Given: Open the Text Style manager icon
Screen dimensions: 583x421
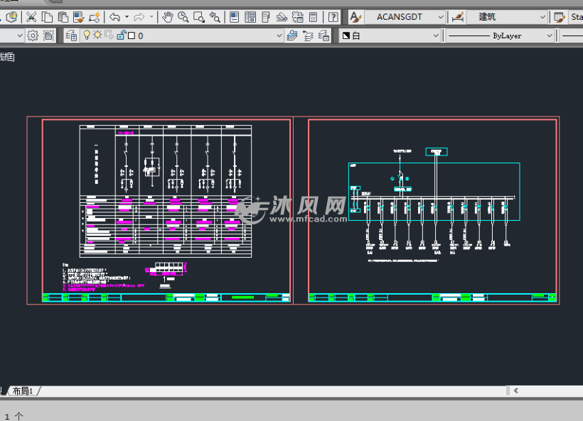Looking at the screenshot, I should (x=355, y=17).
